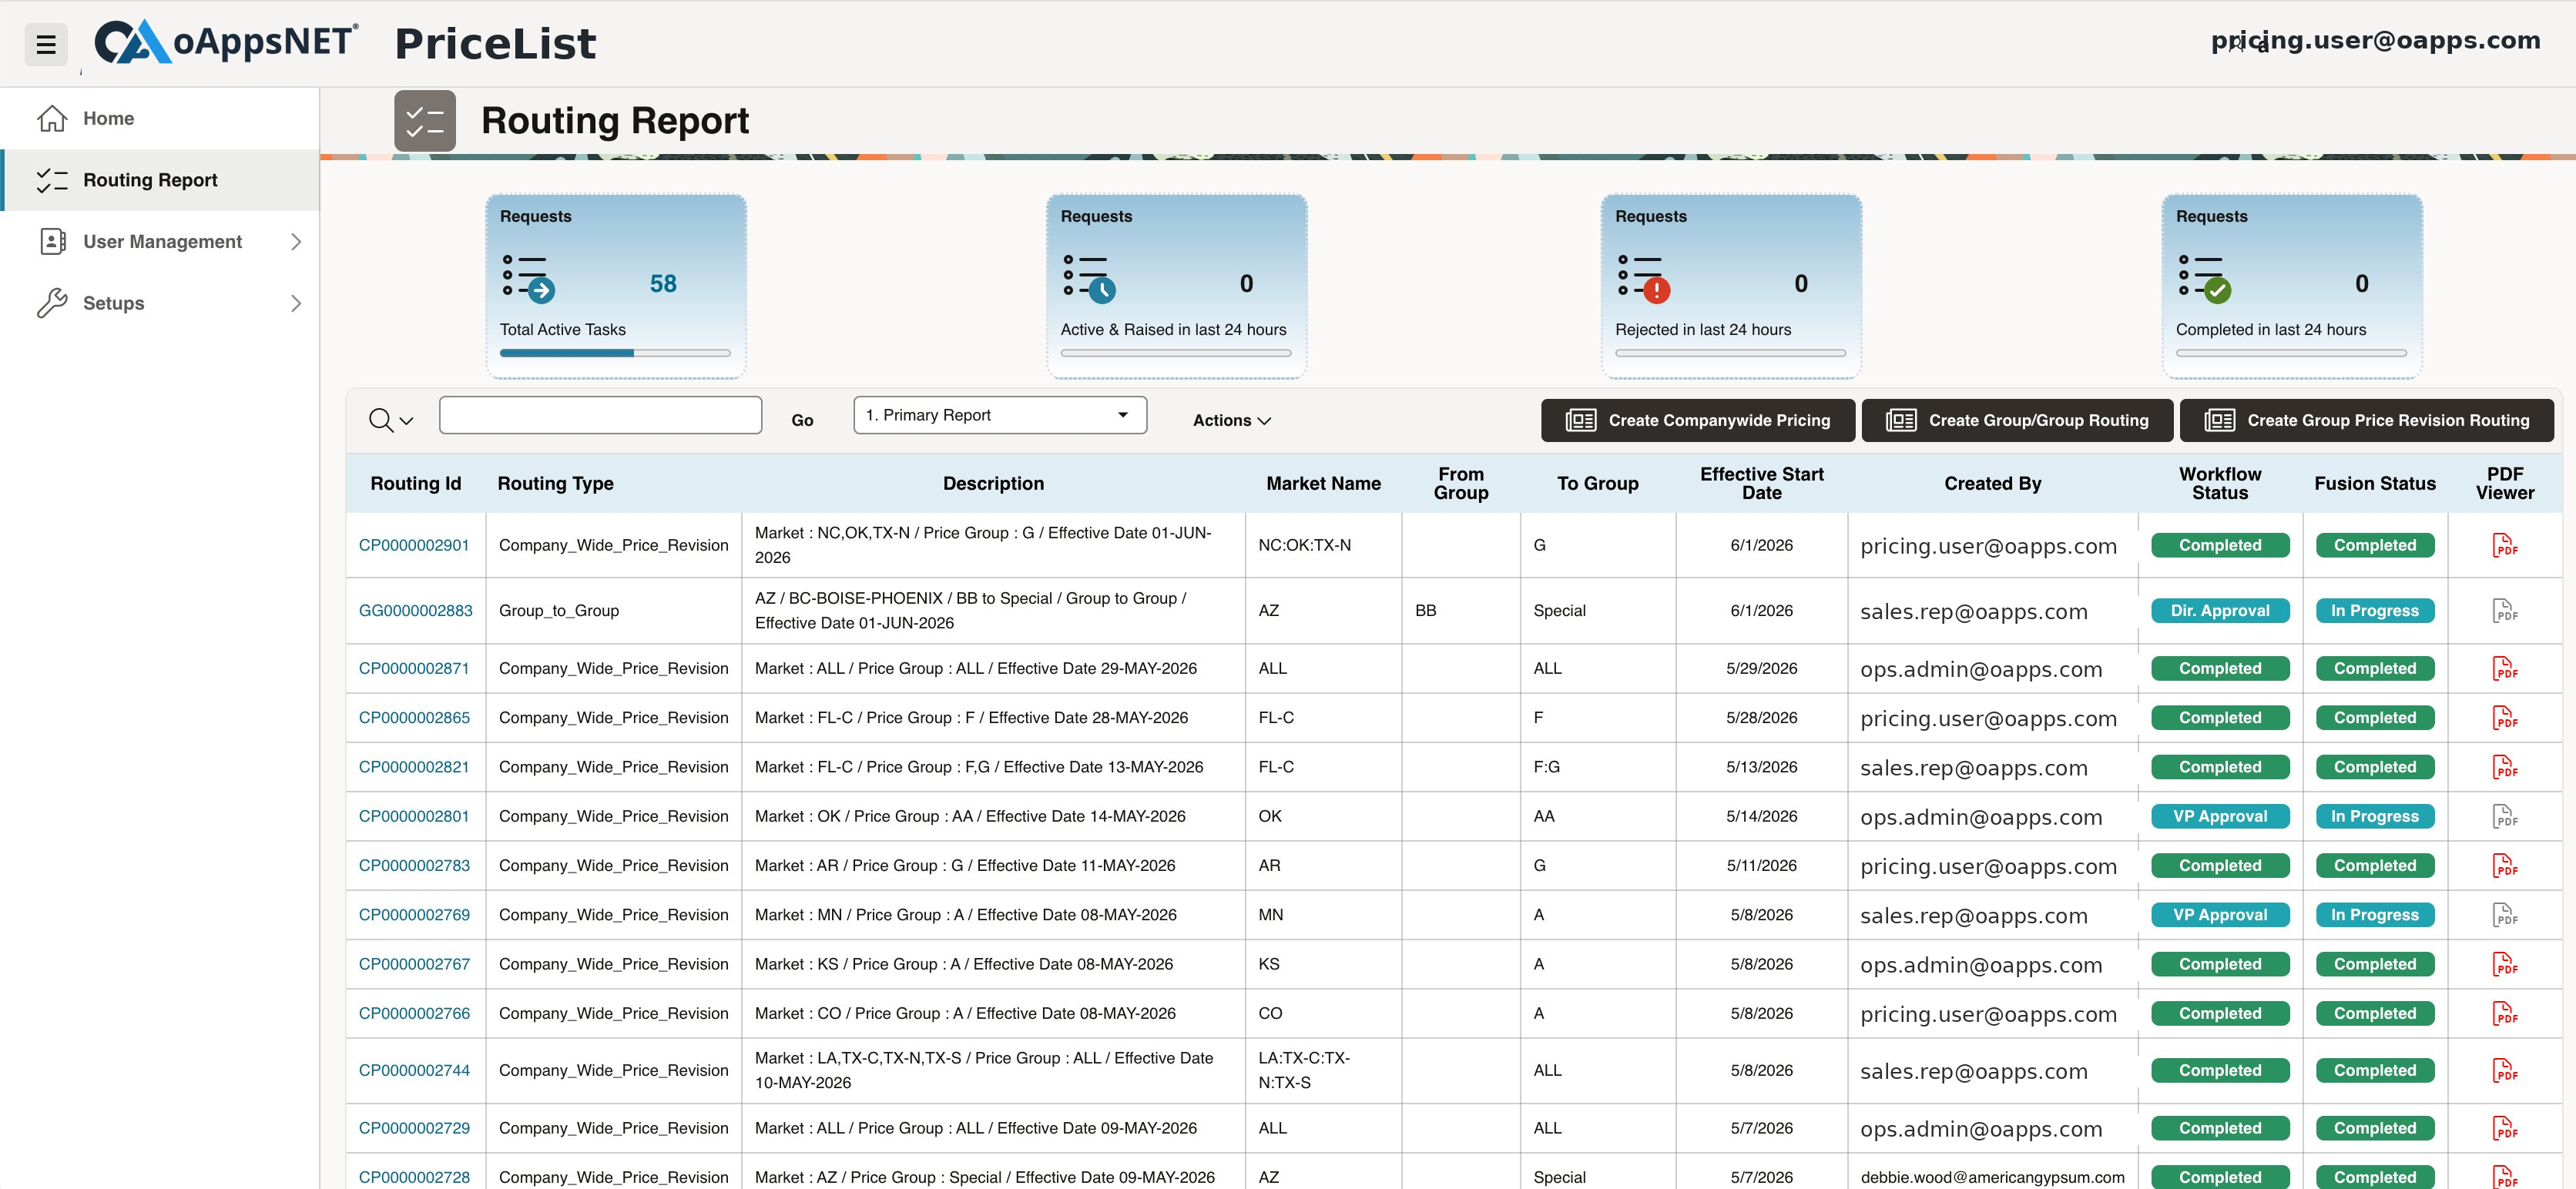Open PDF viewer for CP0000002801
The width and height of the screenshot is (2576, 1189).
(x=2504, y=816)
